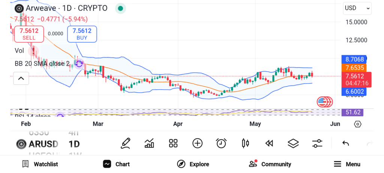Tap the May date on time axis
Image resolution: width=384 pixels, height=173 pixels.
click(255, 124)
